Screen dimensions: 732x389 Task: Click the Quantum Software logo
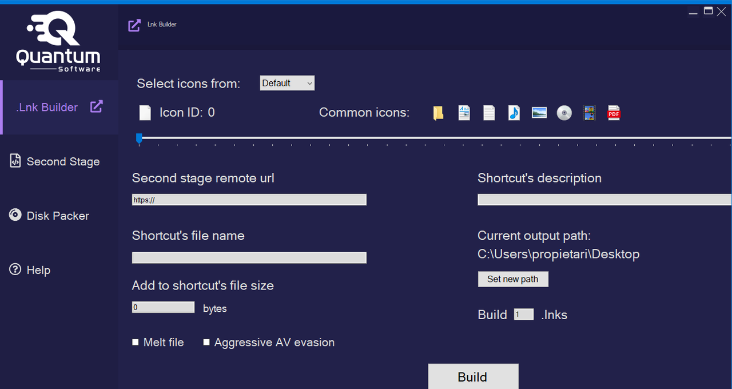coord(59,40)
